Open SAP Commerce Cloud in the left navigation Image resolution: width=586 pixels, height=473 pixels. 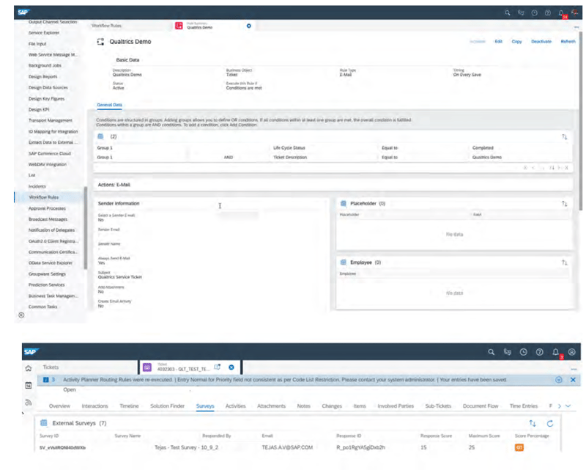(x=50, y=153)
